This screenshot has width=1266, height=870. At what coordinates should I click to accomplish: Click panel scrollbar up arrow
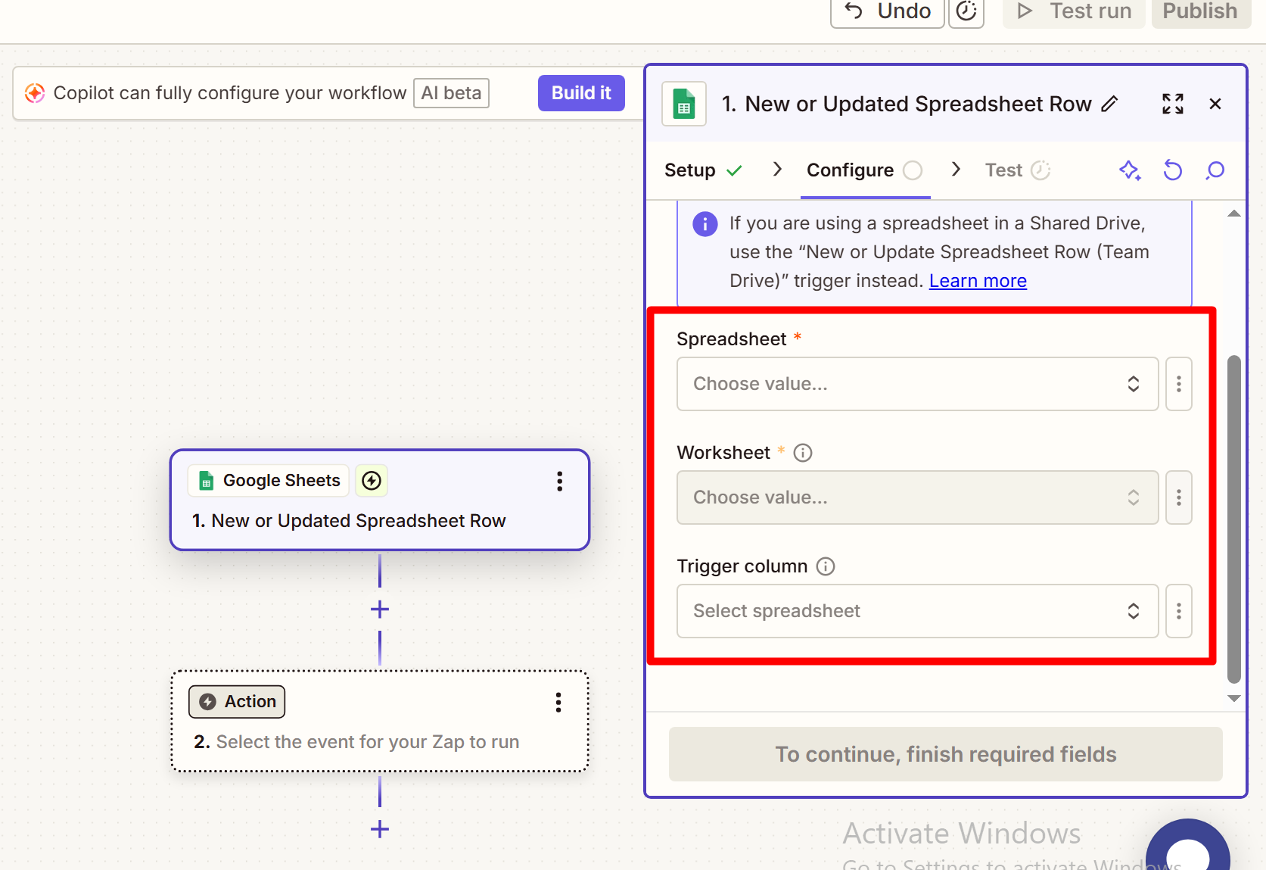1234,214
